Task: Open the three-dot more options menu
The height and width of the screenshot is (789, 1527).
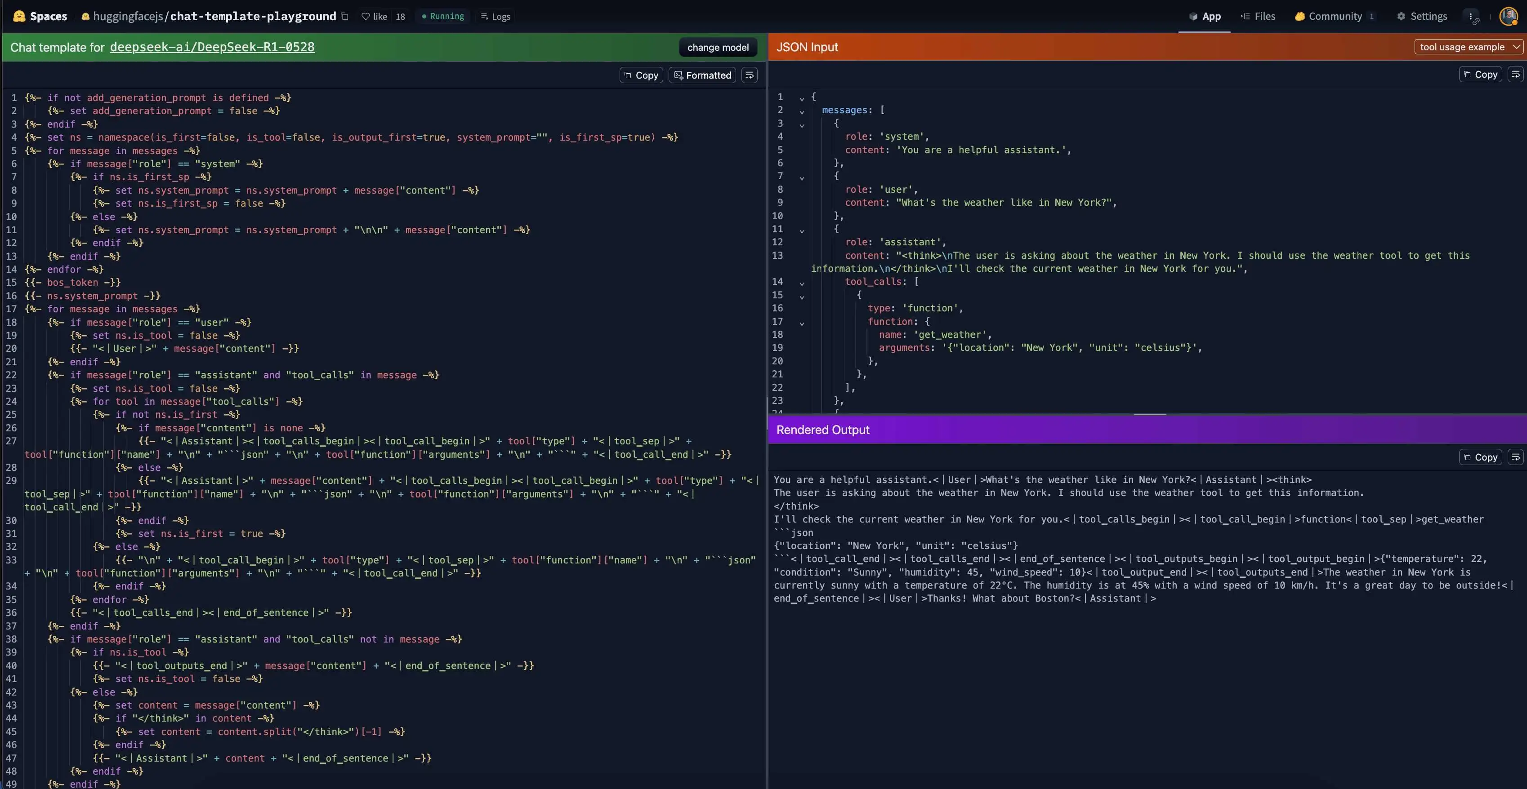Action: click(1471, 17)
